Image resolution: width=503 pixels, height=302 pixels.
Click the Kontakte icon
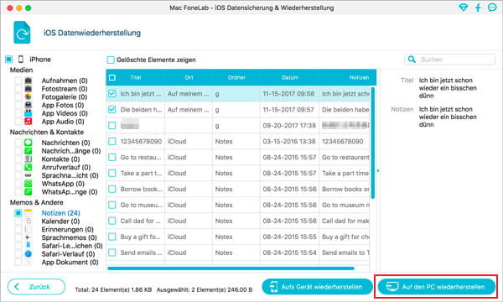(x=29, y=159)
